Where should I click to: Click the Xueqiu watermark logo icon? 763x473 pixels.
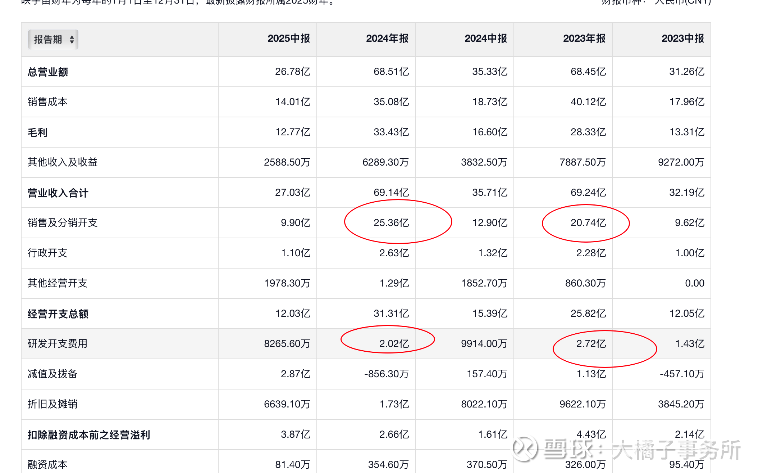525,449
